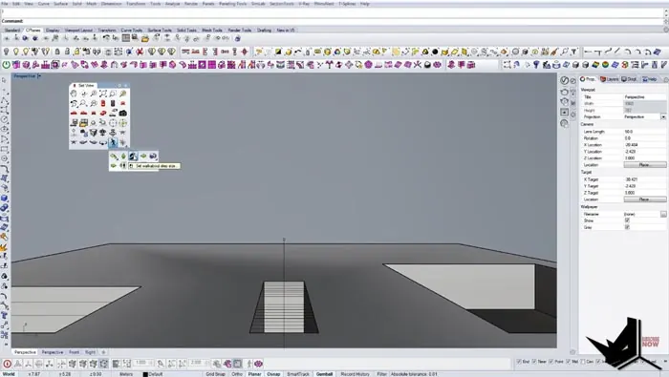Switch to the Standard toolbar tab

click(12, 31)
